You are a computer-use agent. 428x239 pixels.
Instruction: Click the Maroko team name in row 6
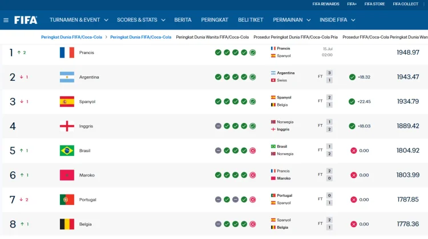87,175
